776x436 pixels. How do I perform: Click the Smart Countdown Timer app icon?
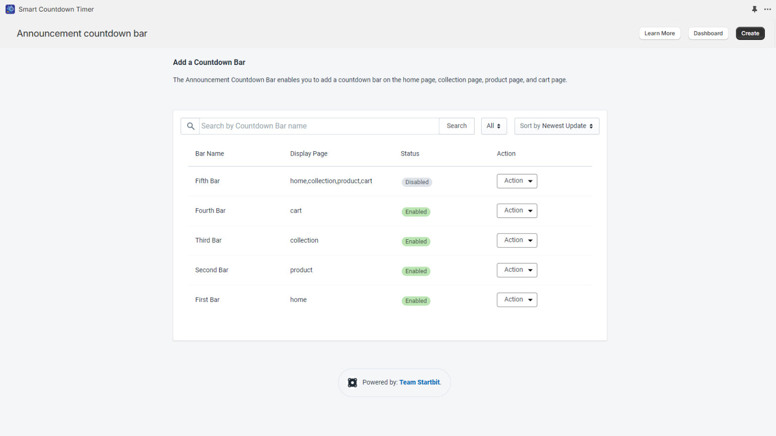10,9
